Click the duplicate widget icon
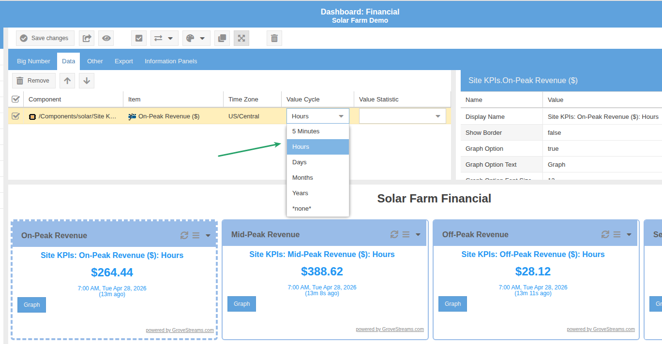Viewport: 662px width, 344px height. coord(222,38)
